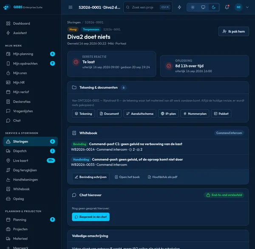Open the Aansluitschema chip

(x=140, y=114)
